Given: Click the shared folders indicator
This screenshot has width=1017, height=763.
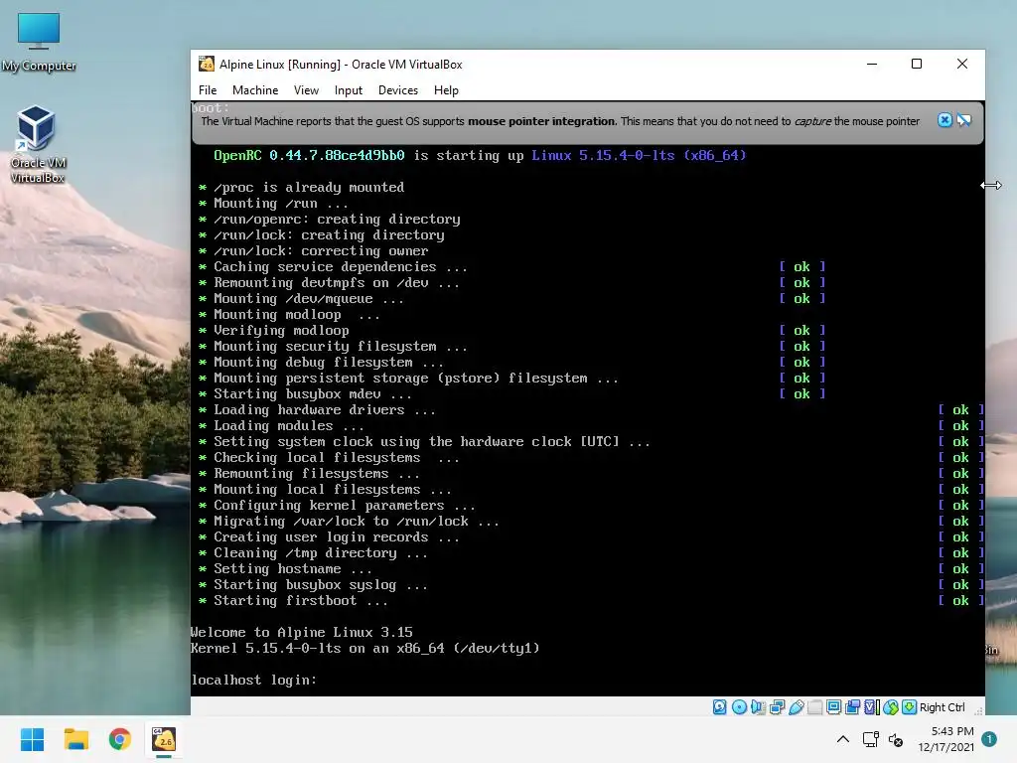Looking at the screenshot, I should click(815, 707).
